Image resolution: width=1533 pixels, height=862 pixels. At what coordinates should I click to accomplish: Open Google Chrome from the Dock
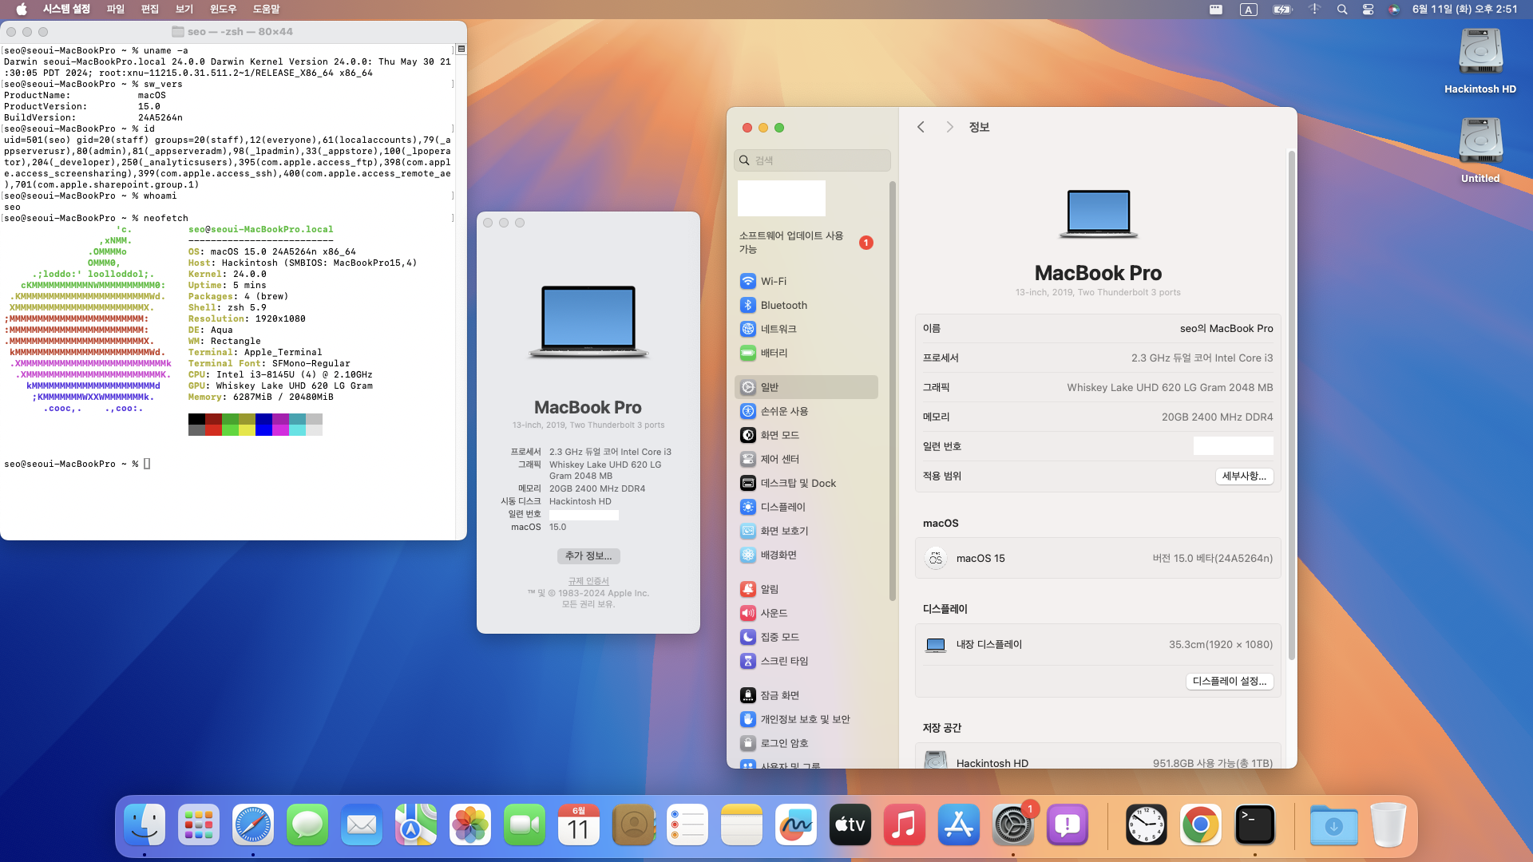[x=1201, y=824]
